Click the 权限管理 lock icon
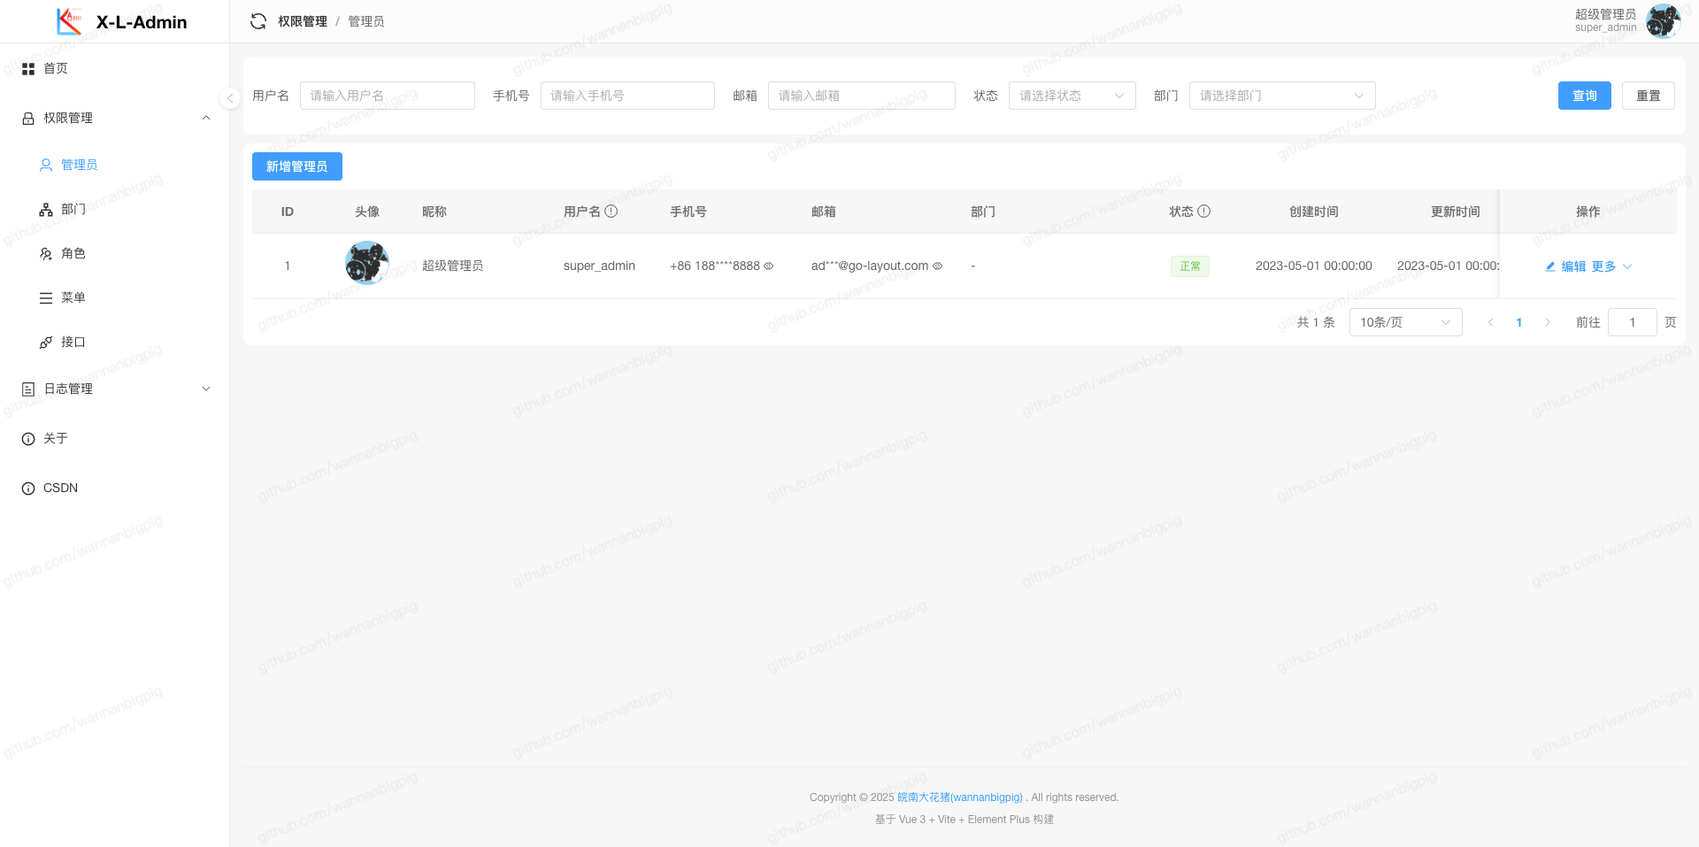Image resolution: width=1699 pixels, height=847 pixels. pos(28,118)
